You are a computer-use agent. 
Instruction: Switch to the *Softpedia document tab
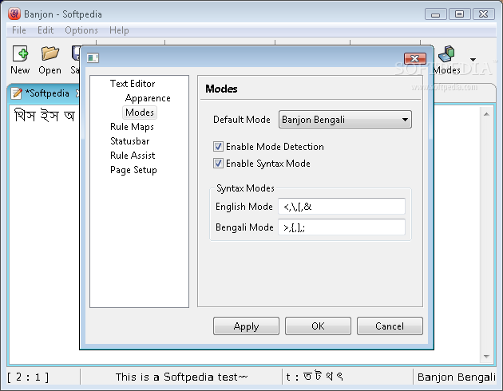(47, 93)
